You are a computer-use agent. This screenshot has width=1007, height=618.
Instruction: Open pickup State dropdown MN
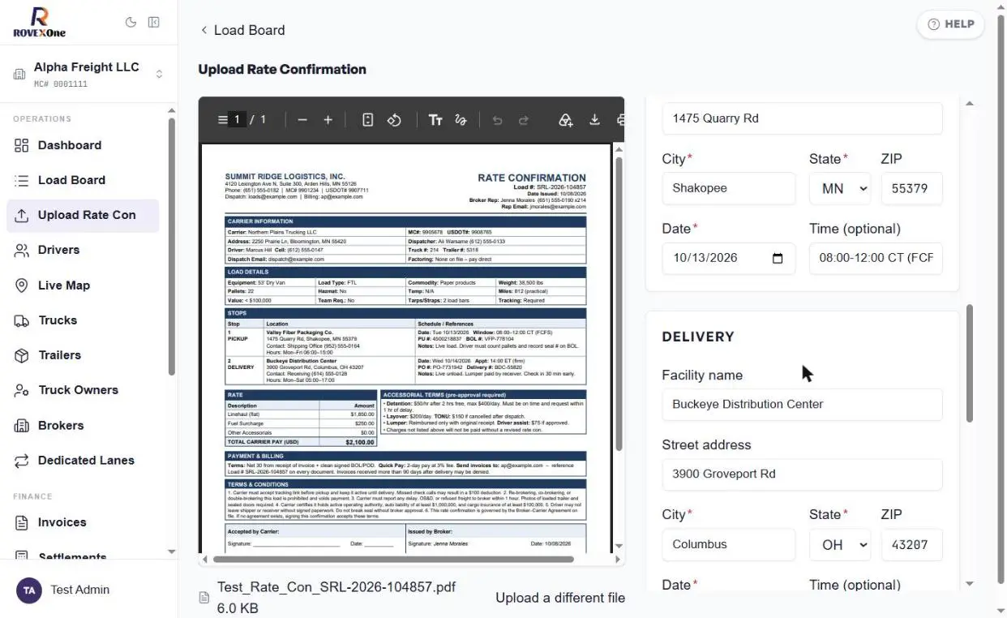(840, 188)
